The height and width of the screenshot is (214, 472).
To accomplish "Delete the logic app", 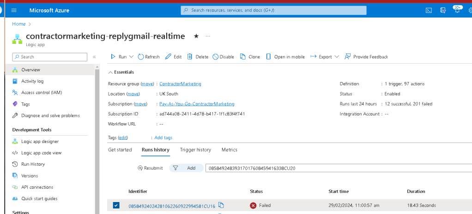I will [x=198, y=57].
